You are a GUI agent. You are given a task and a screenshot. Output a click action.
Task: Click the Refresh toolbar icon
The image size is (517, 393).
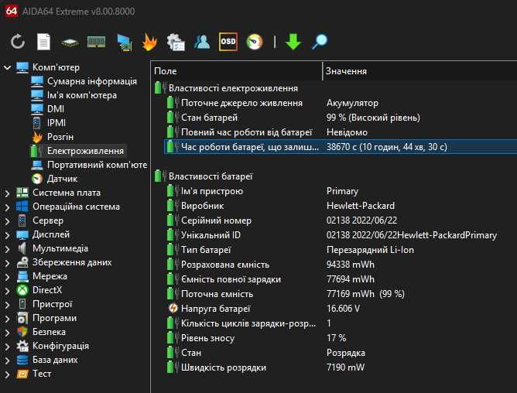(18, 42)
